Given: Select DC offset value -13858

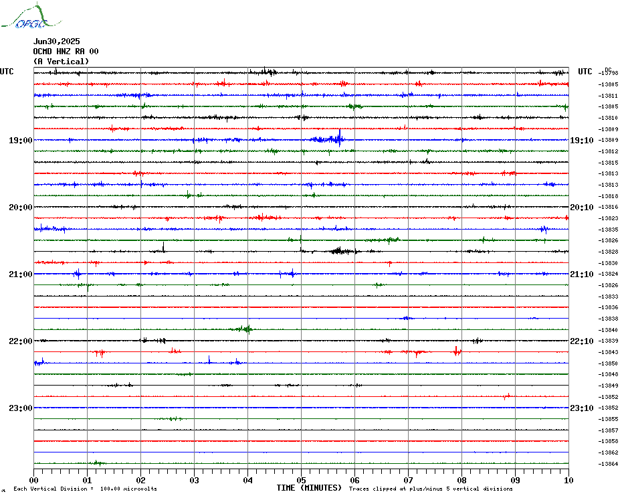Looking at the screenshot, I should click(609, 441).
